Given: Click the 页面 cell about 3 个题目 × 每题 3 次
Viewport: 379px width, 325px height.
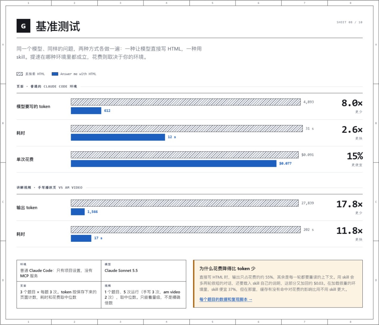Looking at the screenshot, I should [x=59, y=295].
